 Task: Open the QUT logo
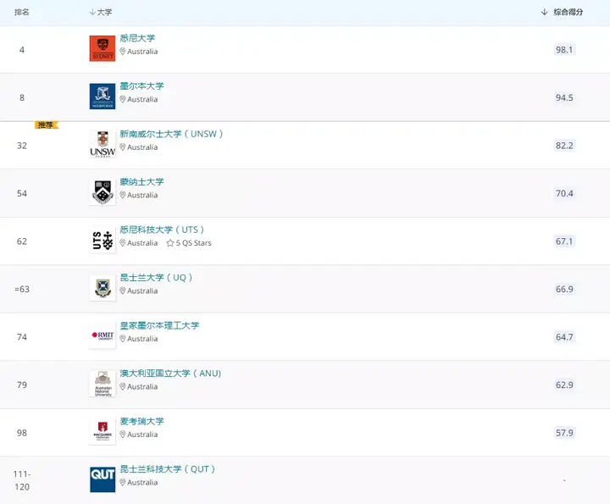103,479
